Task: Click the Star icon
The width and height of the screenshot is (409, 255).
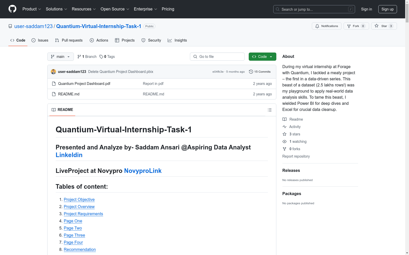Action: 377,26
